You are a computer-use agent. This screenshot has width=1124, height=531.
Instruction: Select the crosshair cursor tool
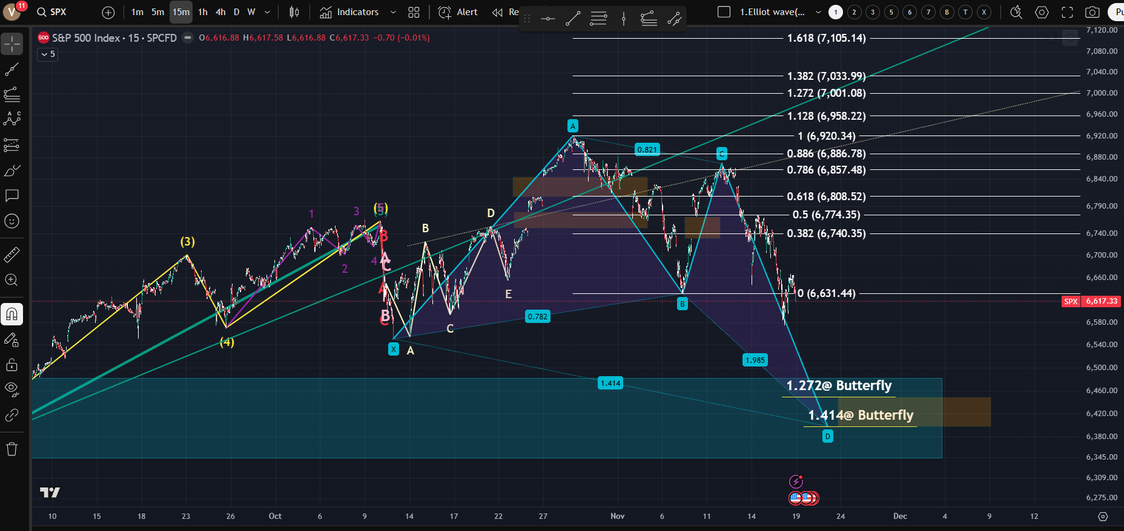12,44
